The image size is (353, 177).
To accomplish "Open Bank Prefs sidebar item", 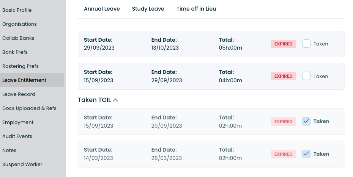I will [15, 52].
